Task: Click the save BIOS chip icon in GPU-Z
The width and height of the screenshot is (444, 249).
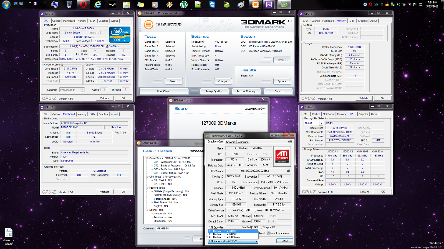Action: click(x=288, y=171)
